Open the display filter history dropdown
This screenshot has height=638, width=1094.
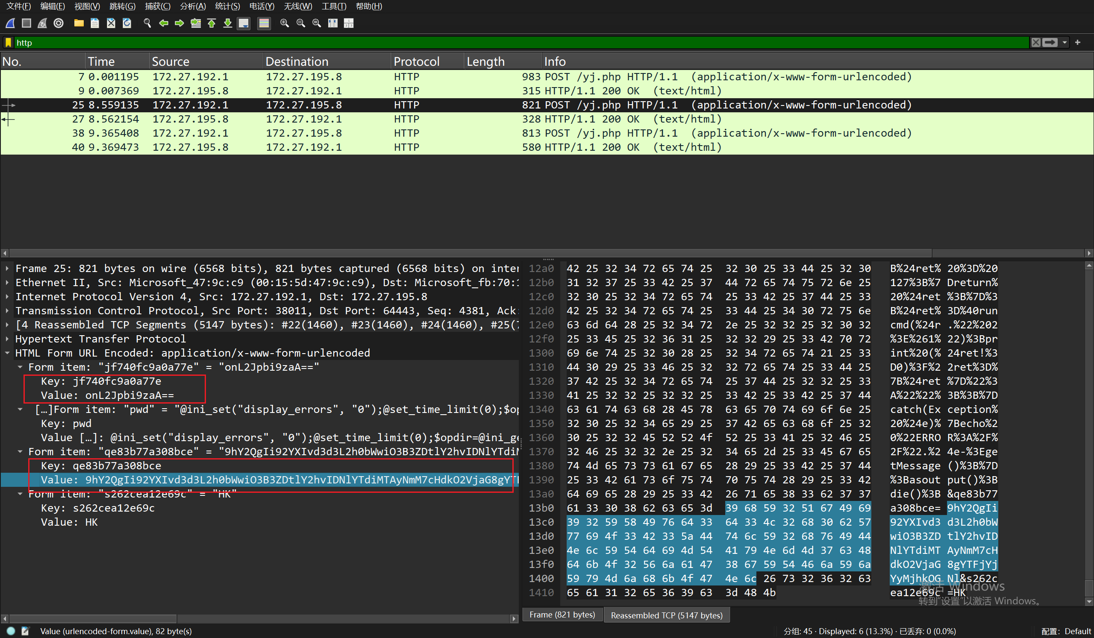[1065, 43]
